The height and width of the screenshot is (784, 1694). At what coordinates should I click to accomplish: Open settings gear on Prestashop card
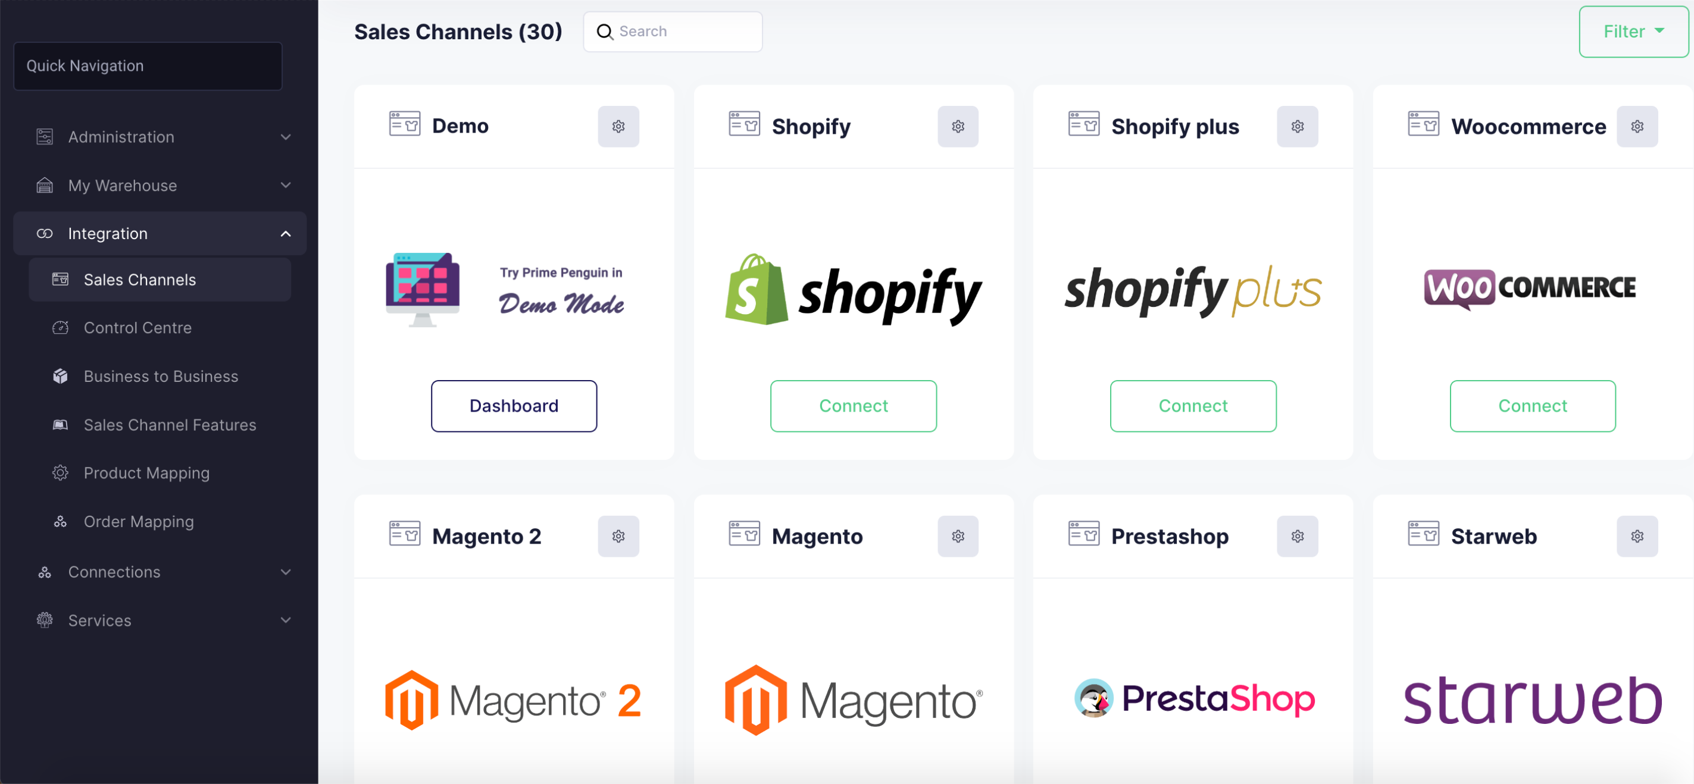pos(1297,536)
